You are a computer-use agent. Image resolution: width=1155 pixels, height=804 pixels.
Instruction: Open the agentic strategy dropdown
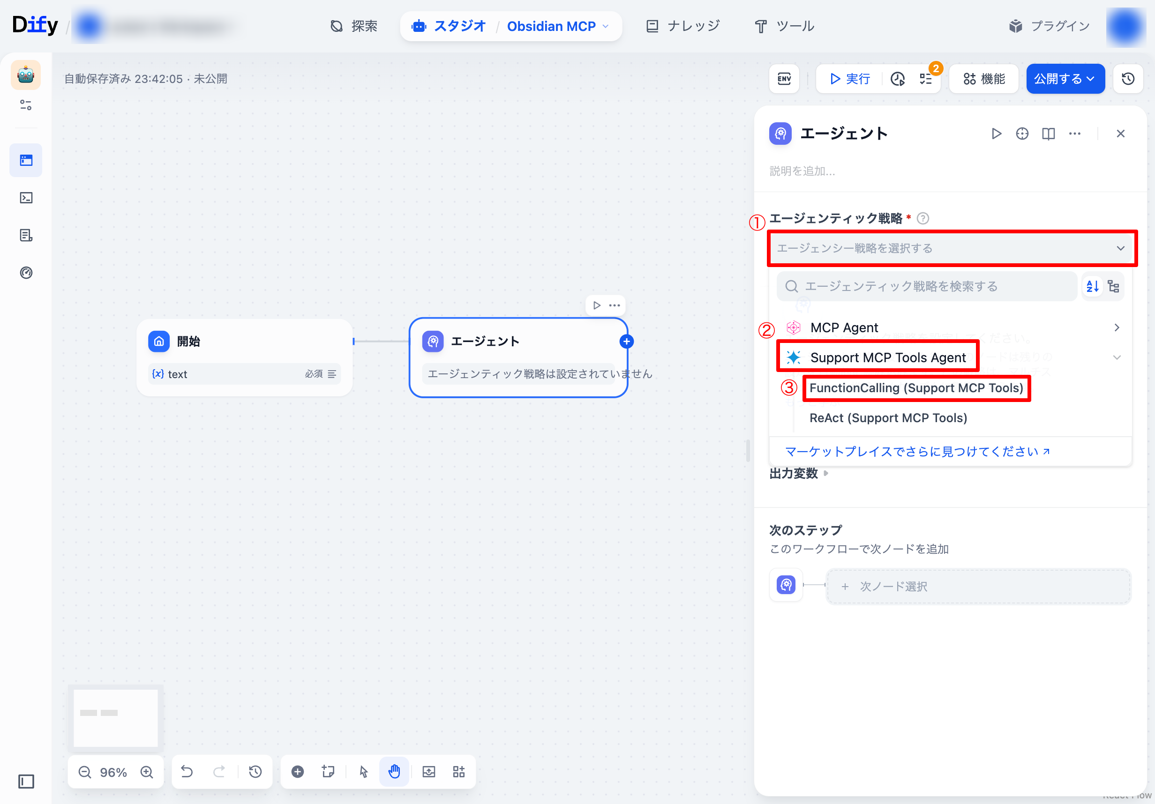(951, 248)
